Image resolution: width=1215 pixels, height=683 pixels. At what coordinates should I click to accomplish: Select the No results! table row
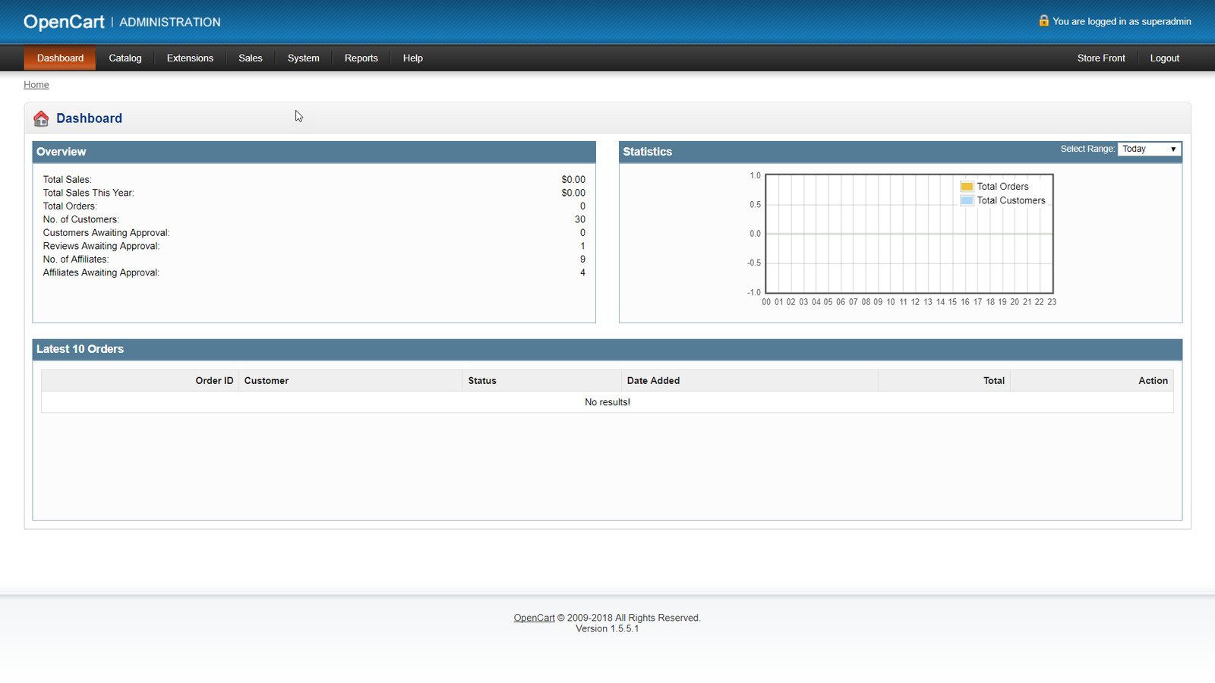point(607,402)
